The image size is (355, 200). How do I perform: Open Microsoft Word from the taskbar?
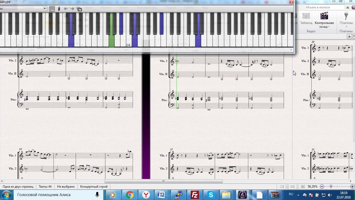[161, 195]
